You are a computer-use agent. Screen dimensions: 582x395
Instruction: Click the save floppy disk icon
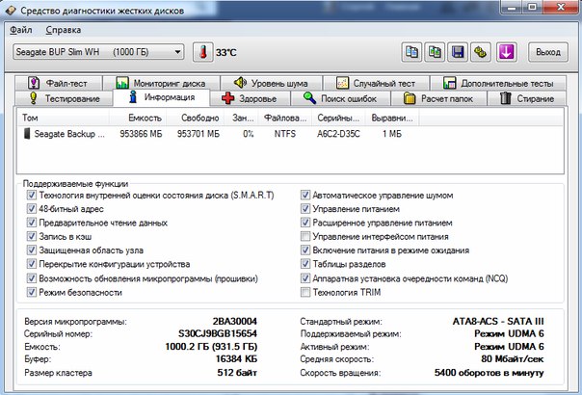click(459, 51)
